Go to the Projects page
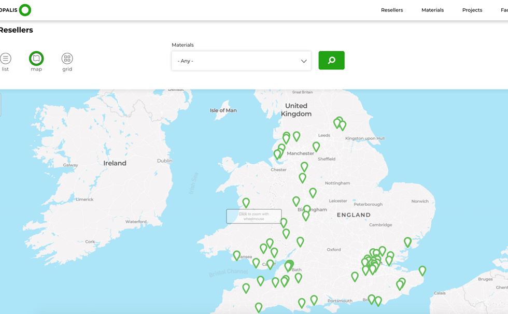This screenshot has width=508, height=314. 472,10
